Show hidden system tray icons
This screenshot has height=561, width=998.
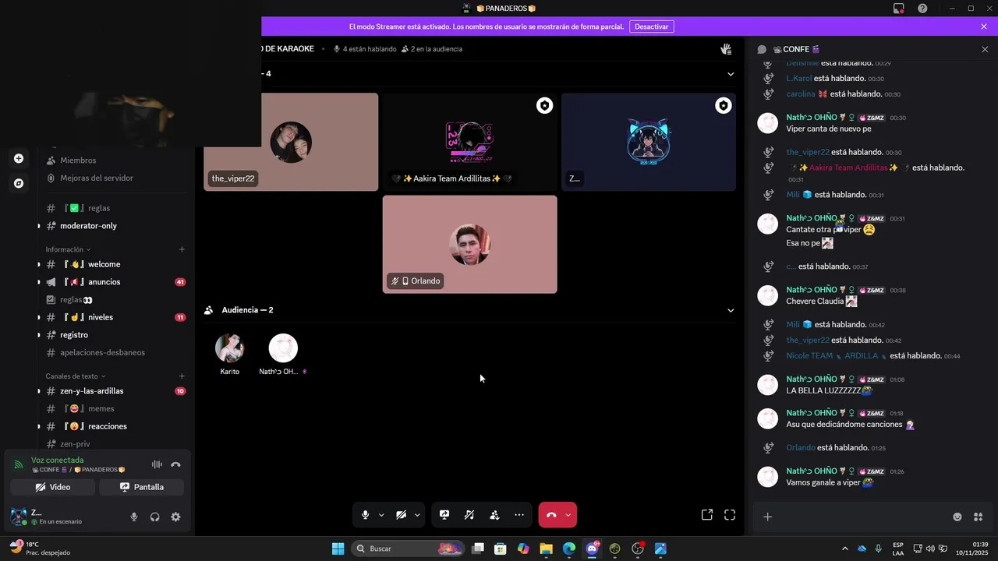pyautogui.click(x=844, y=549)
